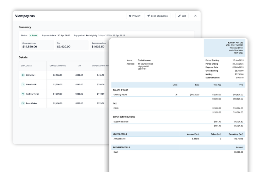Viewport: 261px width, 172px height.
Task: Click Period Starting date 17 Jan 2025
Action: [x=238, y=60]
